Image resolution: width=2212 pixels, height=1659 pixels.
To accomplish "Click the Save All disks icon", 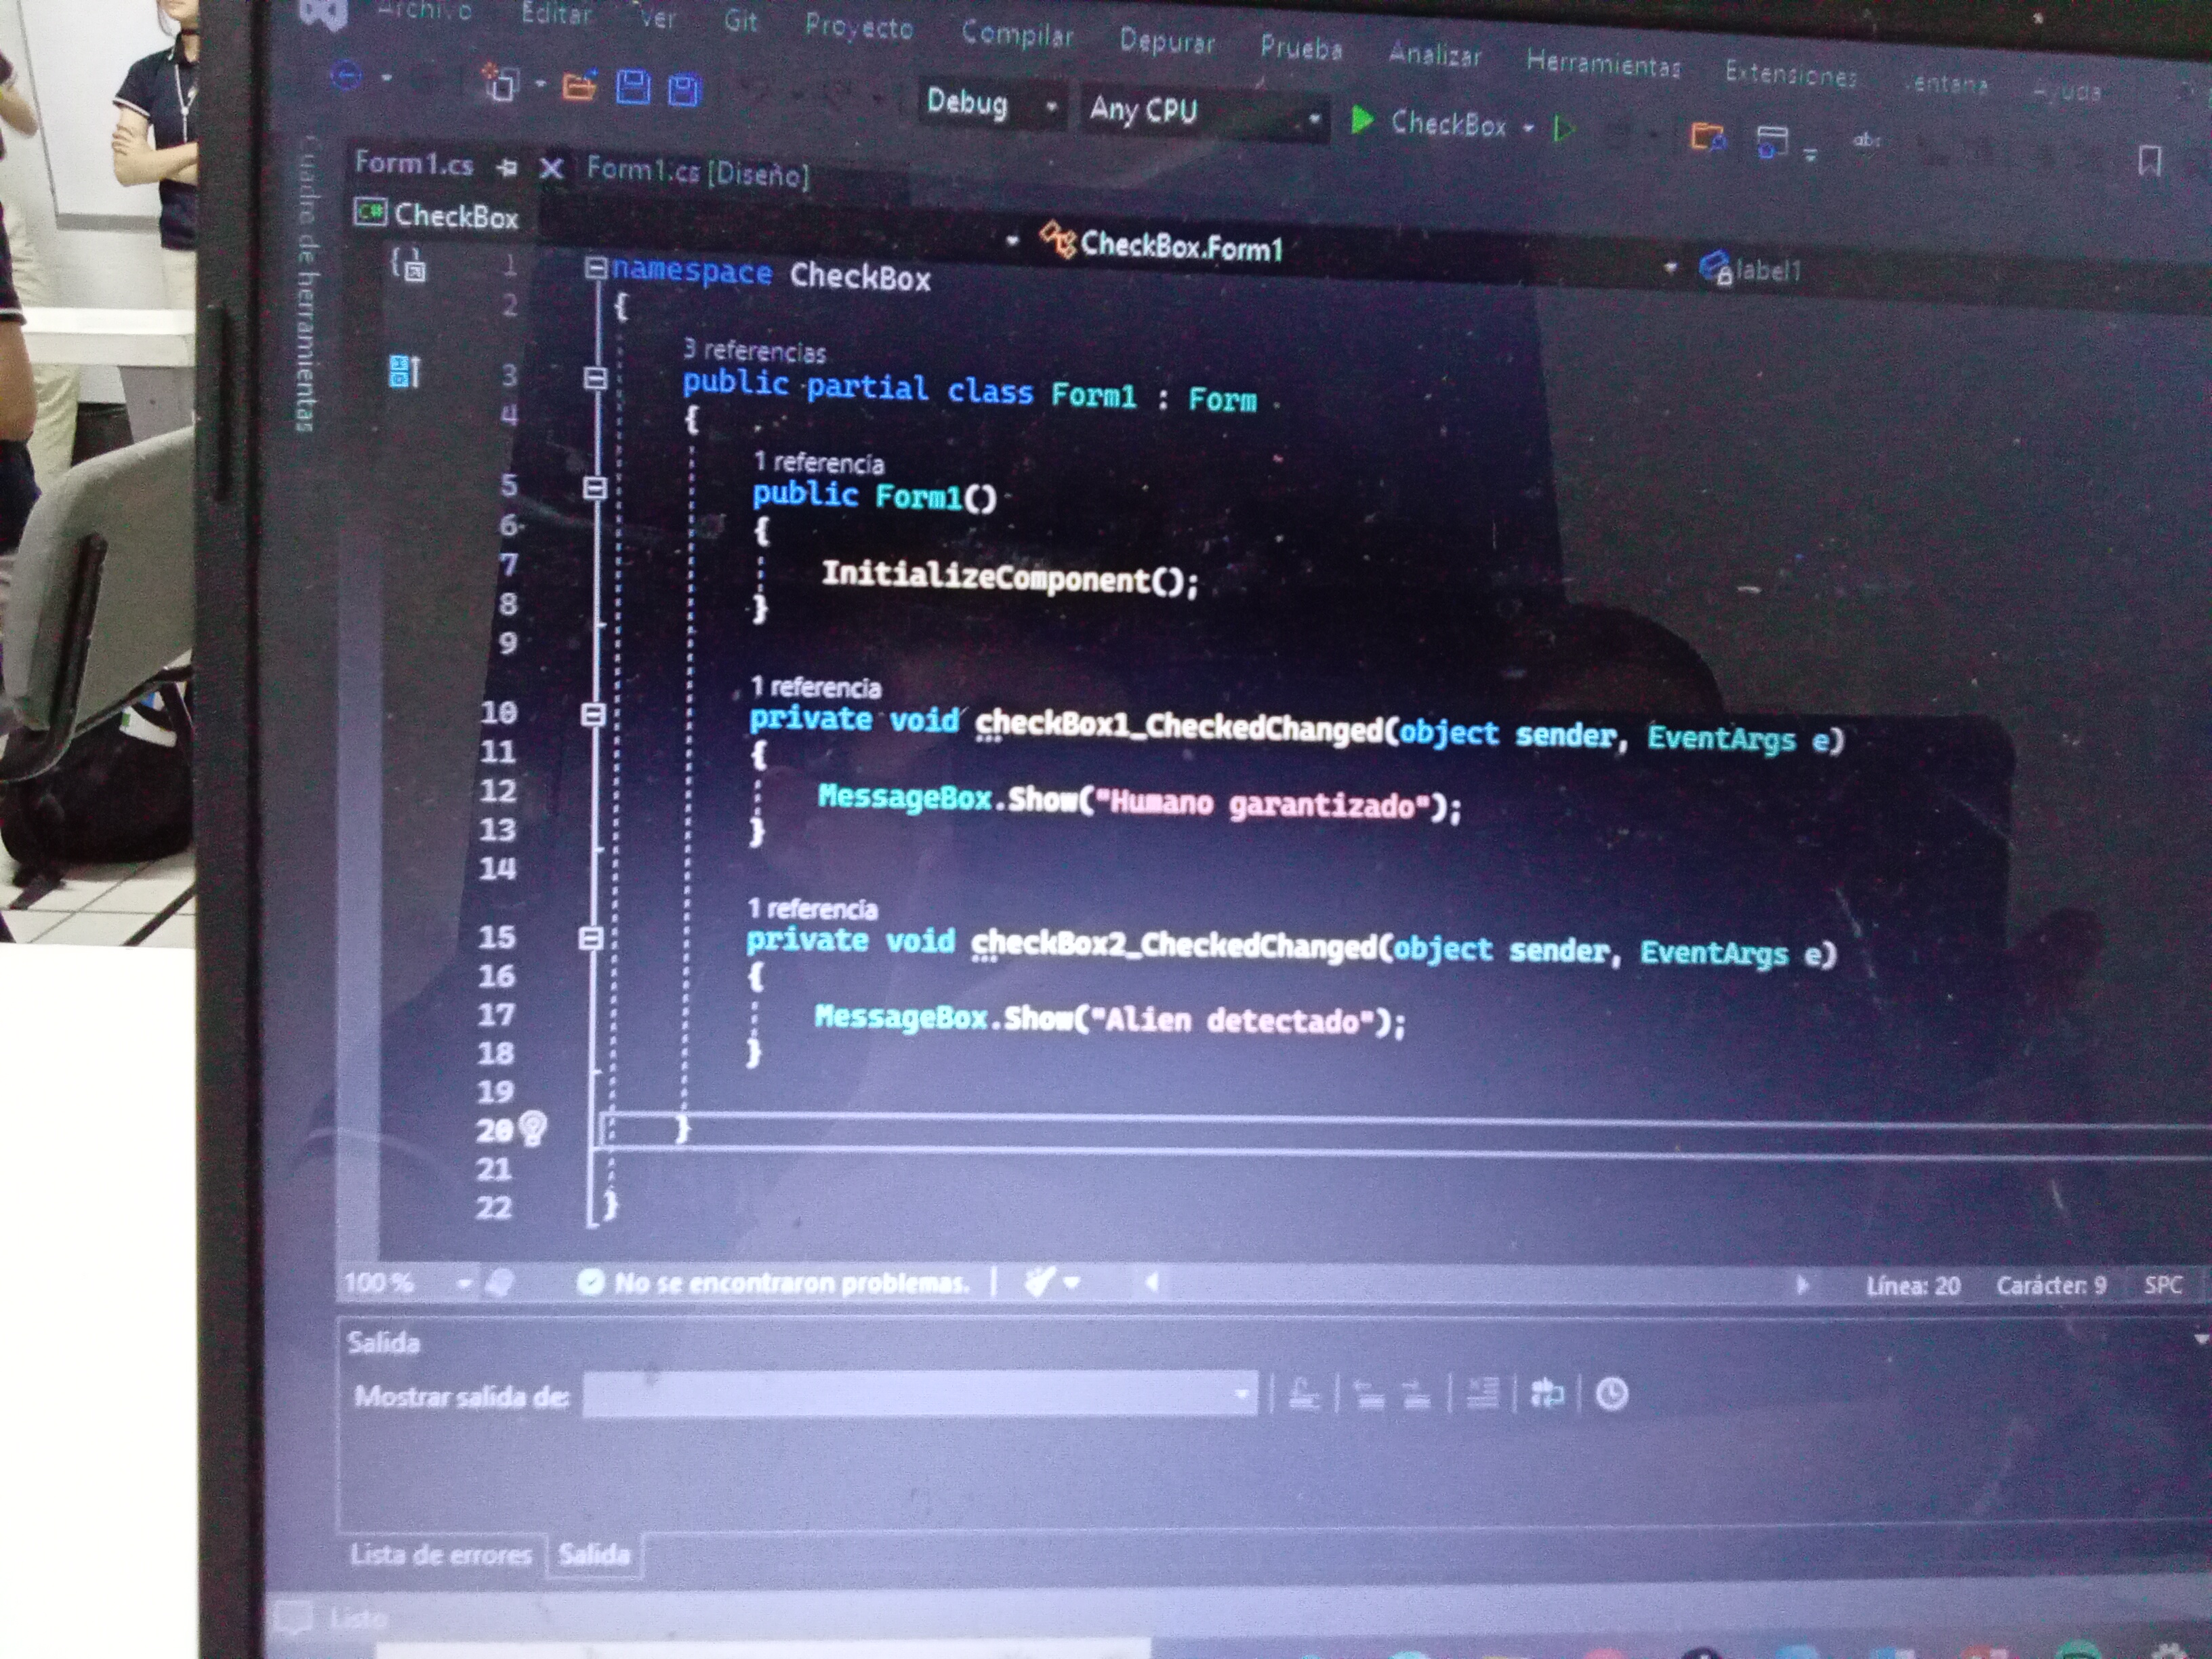I will coord(685,90).
